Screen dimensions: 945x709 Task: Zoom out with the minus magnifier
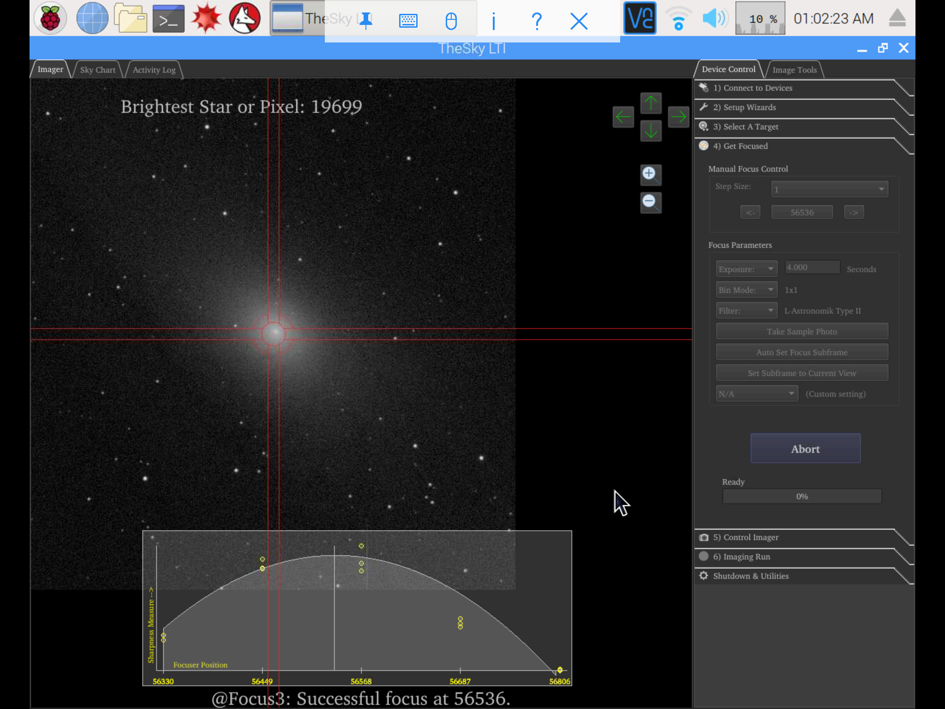(x=651, y=203)
